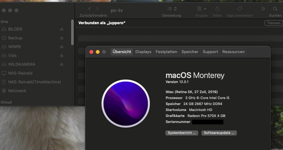Click the 24 GB 2667 MHz DDR4 text
Image resolution: width=283 pixels, height=150 pixels.
(203, 104)
